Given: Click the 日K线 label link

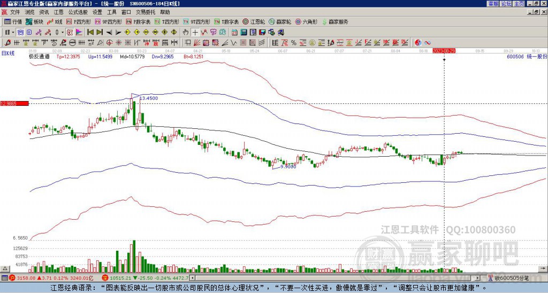Looking at the screenshot, I should (x=8, y=53).
